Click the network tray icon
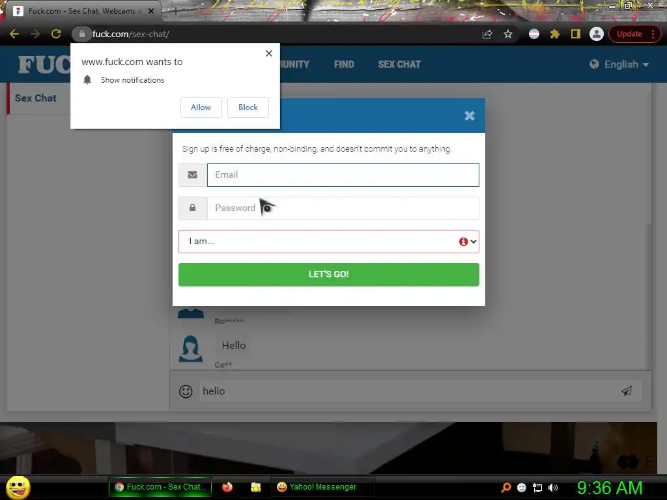The height and width of the screenshot is (500, 667). 537,488
